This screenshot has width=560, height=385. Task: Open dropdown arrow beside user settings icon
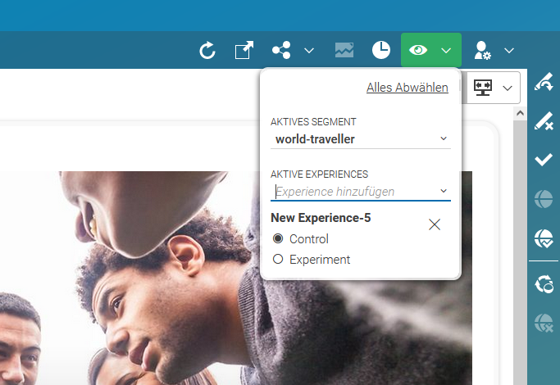[x=509, y=51]
